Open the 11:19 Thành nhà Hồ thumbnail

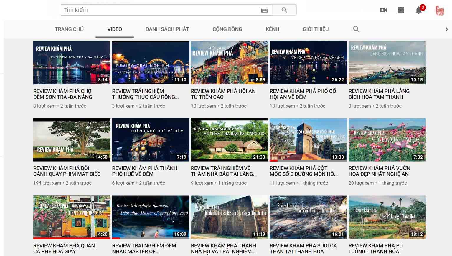(230, 217)
